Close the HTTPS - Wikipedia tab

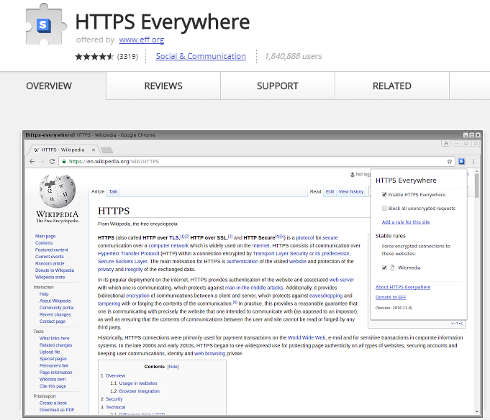point(94,150)
